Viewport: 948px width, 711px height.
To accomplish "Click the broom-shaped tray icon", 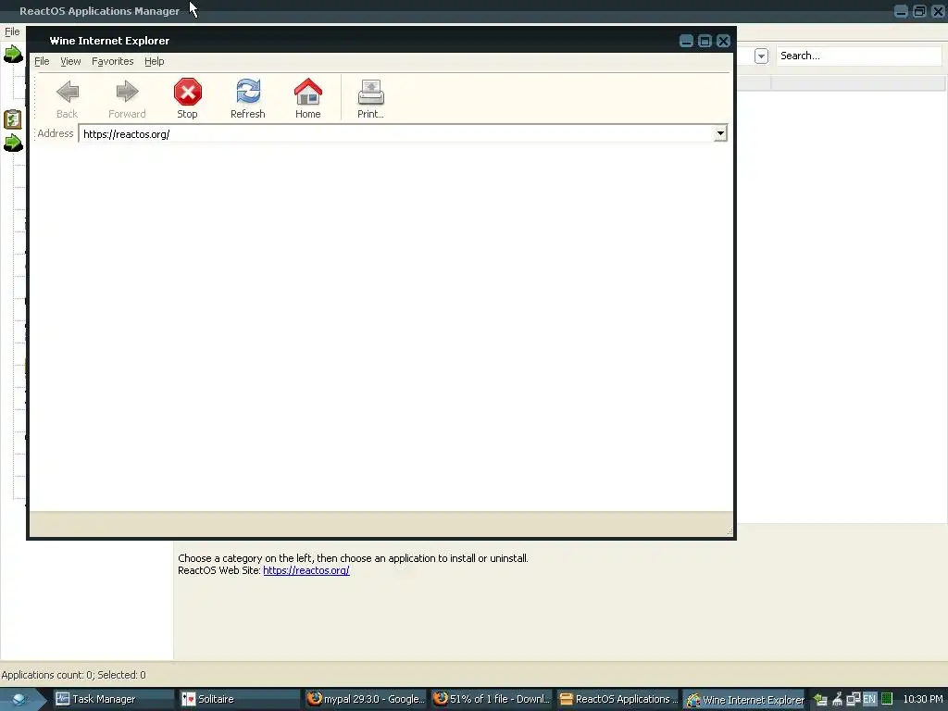I will (x=837, y=699).
